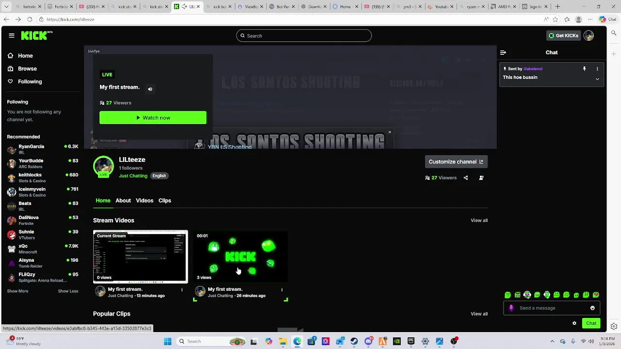Open Suhnie recommended channel
Screen dimensions: 621x349
[x=43, y=235]
